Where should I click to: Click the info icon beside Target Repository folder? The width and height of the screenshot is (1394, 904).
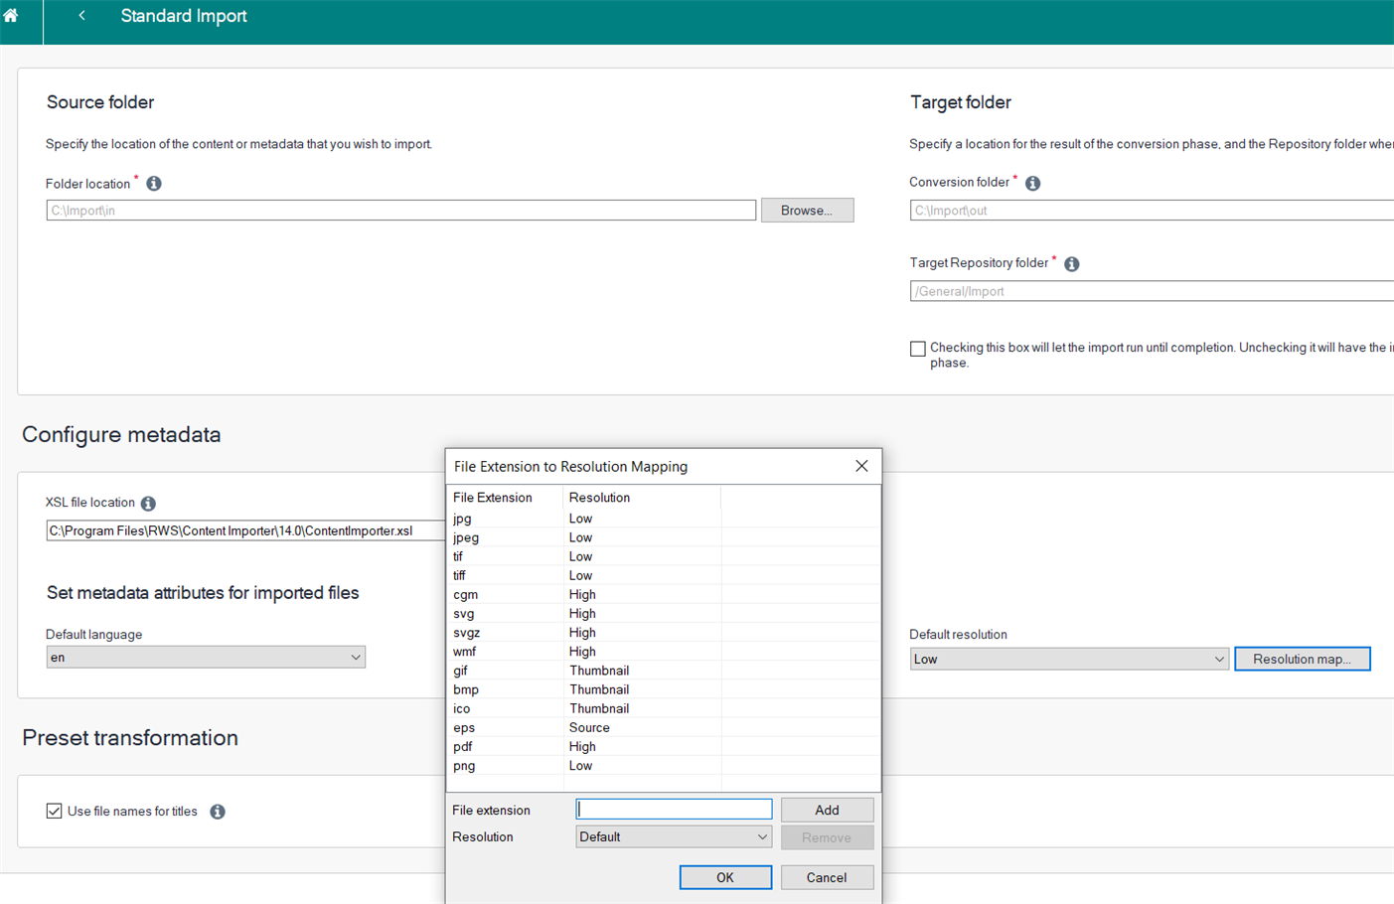click(x=1070, y=263)
